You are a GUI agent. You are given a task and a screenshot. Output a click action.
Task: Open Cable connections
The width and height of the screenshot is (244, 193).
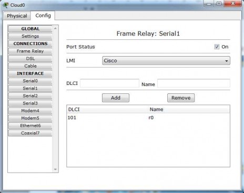coord(30,66)
